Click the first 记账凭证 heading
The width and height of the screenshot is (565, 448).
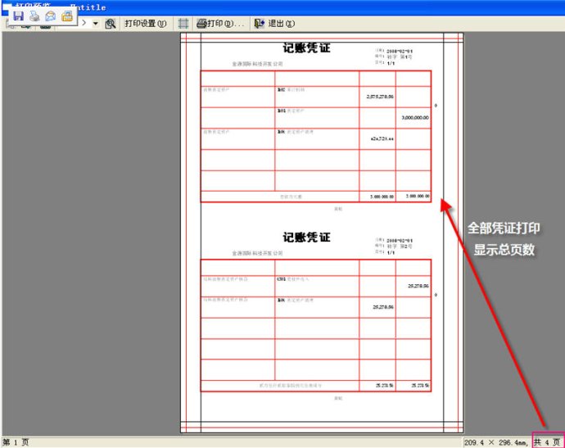[306, 48]
